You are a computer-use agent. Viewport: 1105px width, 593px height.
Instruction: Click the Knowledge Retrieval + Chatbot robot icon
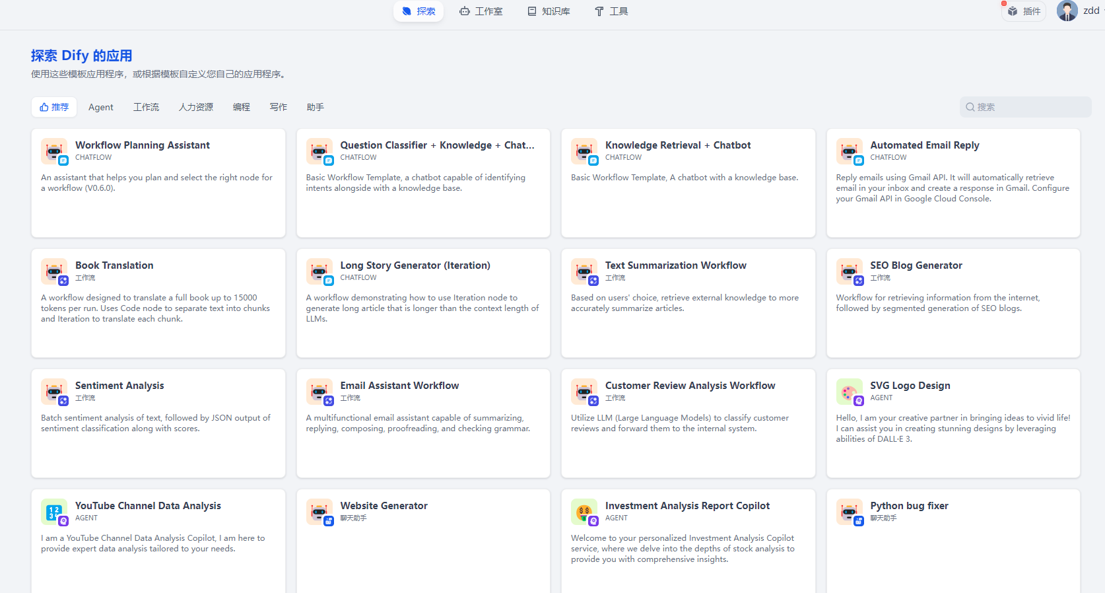coord(584,151)
